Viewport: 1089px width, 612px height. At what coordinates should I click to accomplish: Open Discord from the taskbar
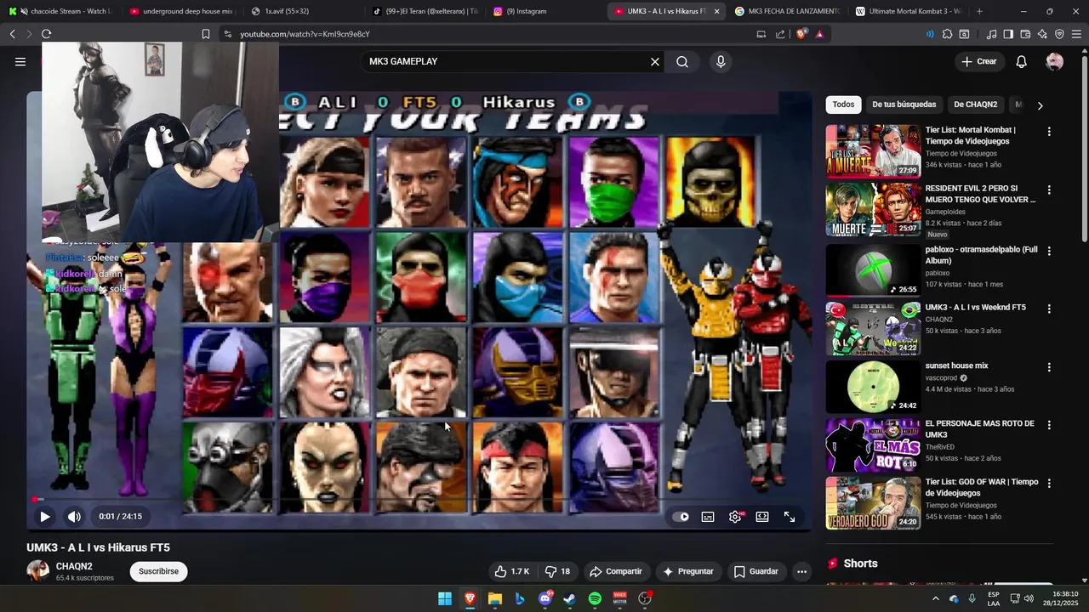click(545, 598)
